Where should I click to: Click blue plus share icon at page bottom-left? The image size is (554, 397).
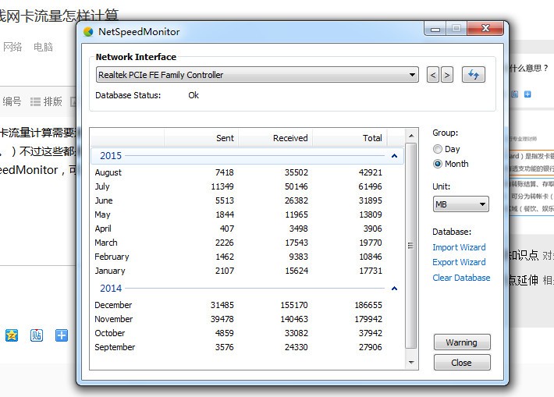(62, 335)
